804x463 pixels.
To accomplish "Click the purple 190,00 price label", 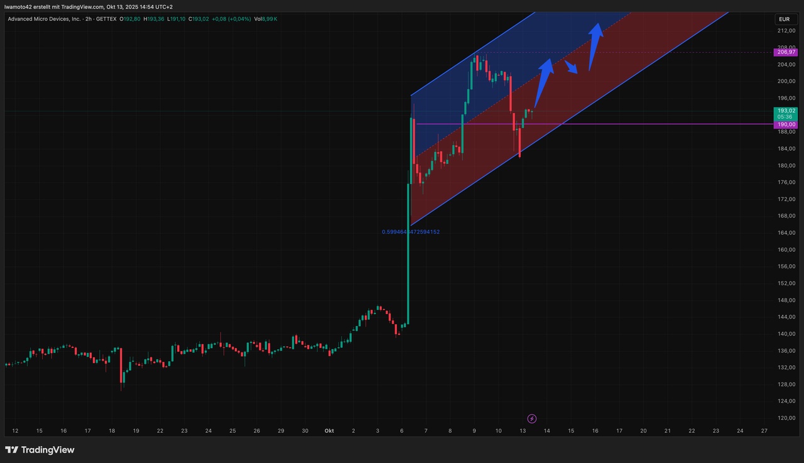I will 786,124.
